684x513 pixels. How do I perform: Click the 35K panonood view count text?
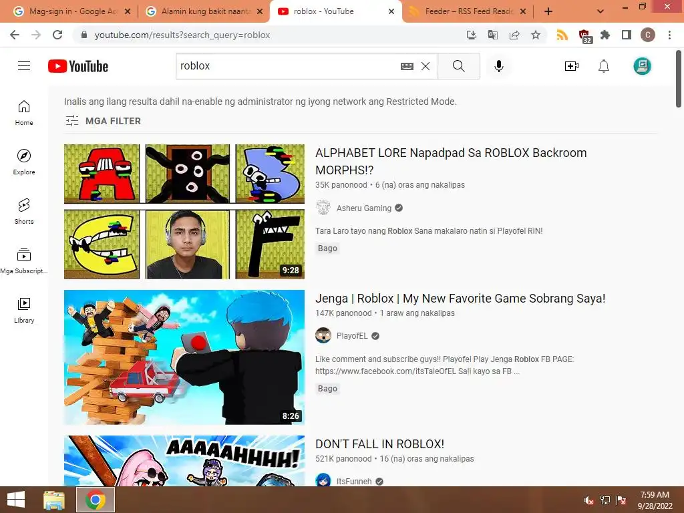(341, 185)
